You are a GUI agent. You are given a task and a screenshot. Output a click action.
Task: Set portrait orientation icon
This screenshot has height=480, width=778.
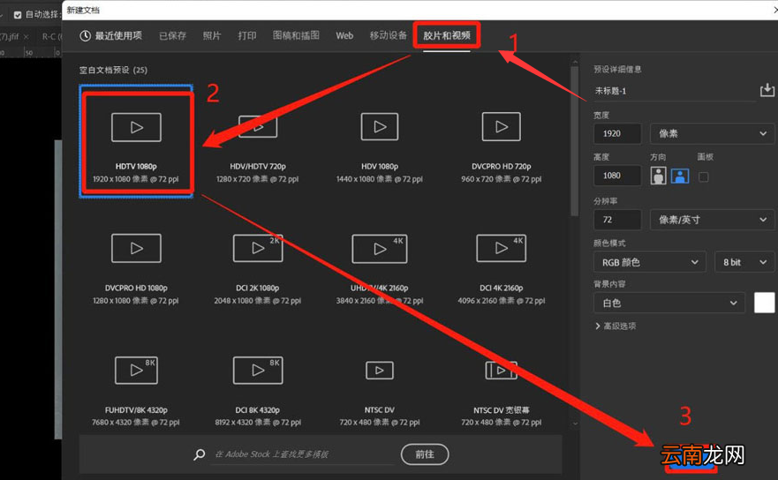pyautogui.click(x=659, y=176)
